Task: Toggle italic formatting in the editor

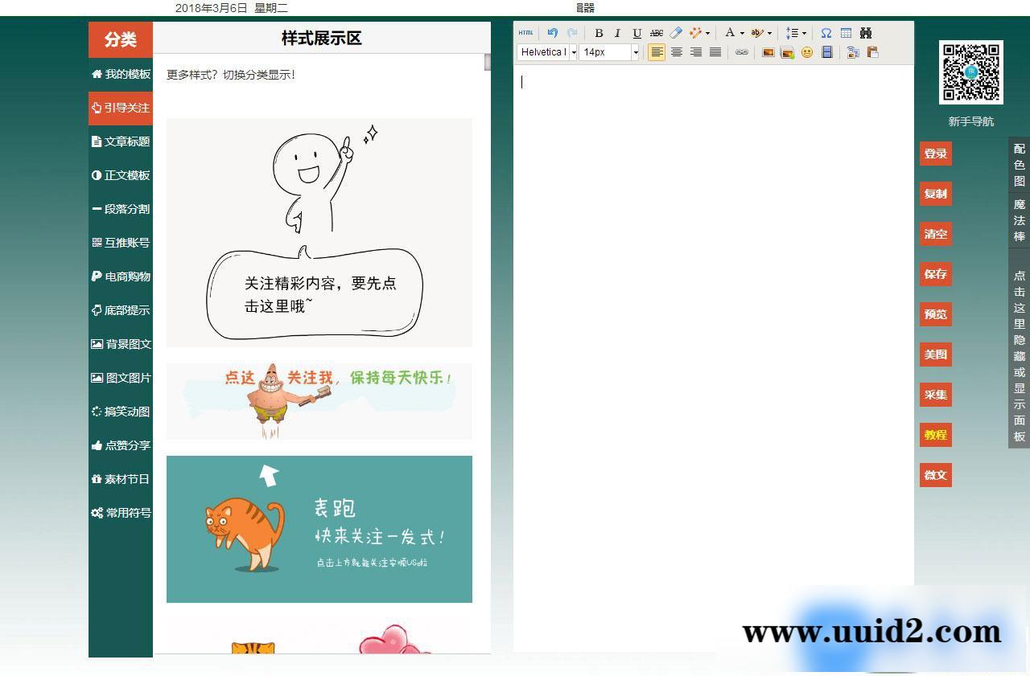Action: point(617,33)
